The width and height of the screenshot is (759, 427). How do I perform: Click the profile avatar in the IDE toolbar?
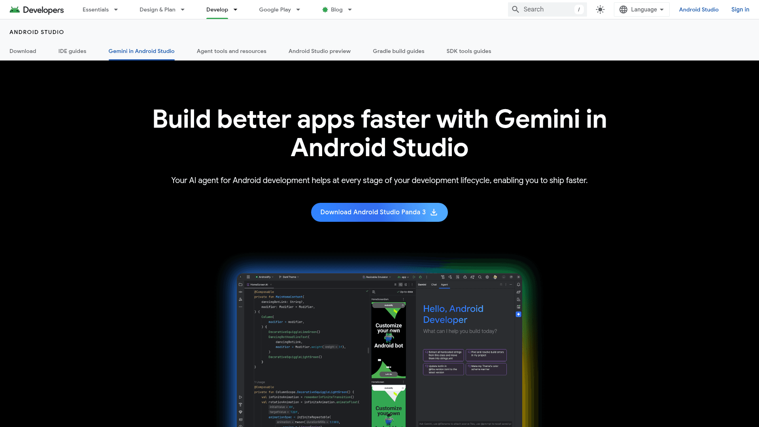tap(495, 277)
